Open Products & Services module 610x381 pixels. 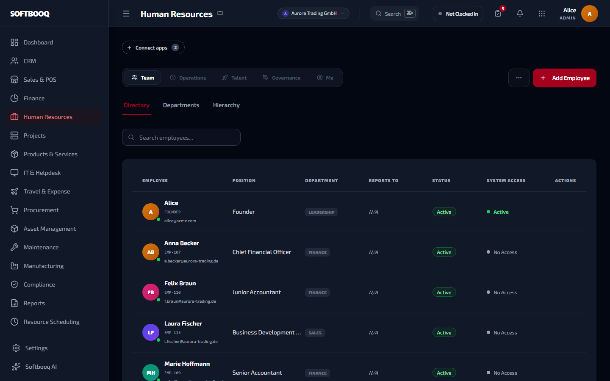pyautogui.click(x=54, y=154)
